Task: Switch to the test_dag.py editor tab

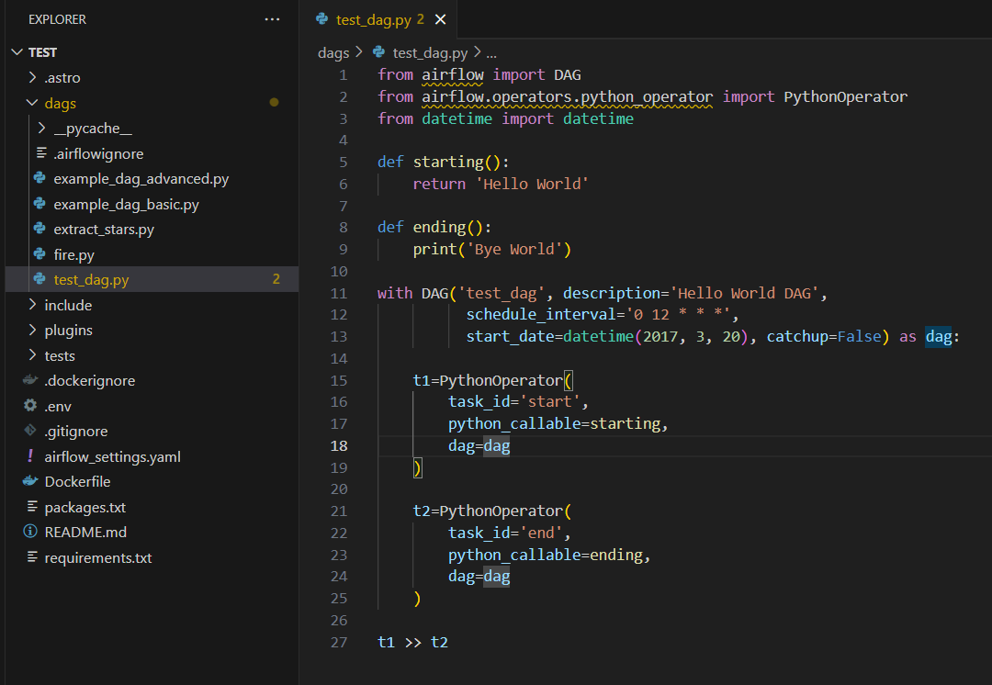Action: (x=374, y=19)
